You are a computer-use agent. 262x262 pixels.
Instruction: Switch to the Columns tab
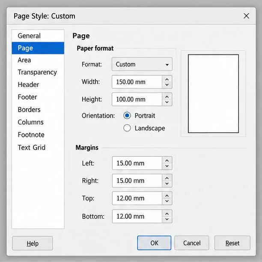(x=38, y=122)
